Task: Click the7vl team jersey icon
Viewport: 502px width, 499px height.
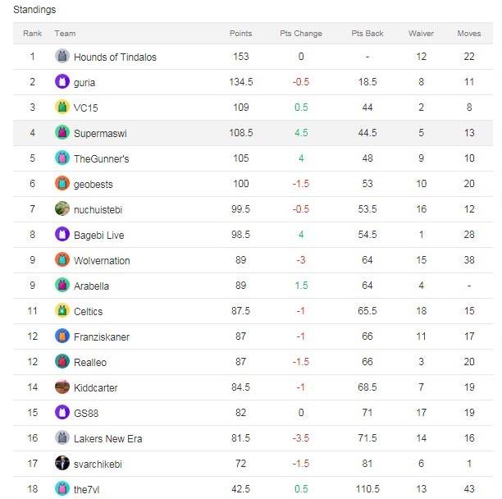Action: [62, 489]
